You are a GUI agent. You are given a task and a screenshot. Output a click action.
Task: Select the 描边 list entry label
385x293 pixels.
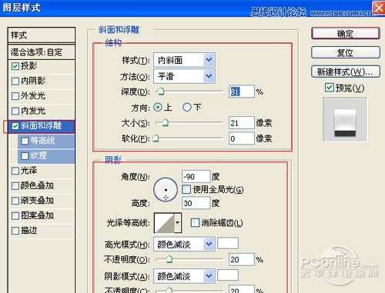tap(28, 231)
